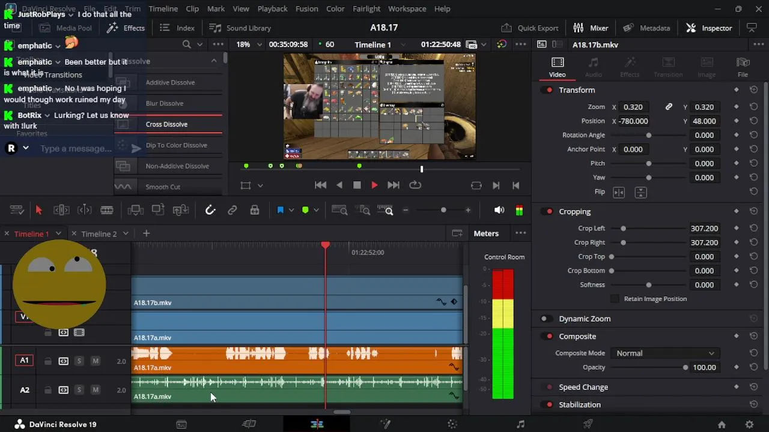Click the Custom Zoom icon
769x432 pixels.
(386, 210)
